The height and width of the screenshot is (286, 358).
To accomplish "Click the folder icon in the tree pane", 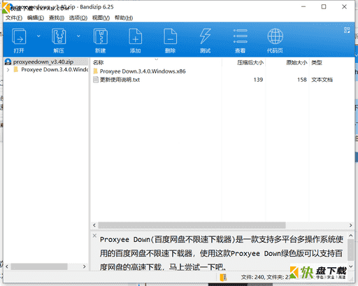I will [x=16, y=69].
